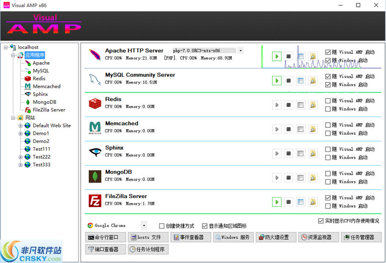
Task: Open 任务管理器 from the bottom toolbar
Action: tap(362, 237)
